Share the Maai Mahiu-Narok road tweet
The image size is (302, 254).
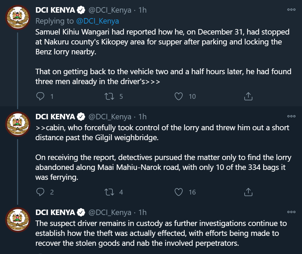coord(248,192)
